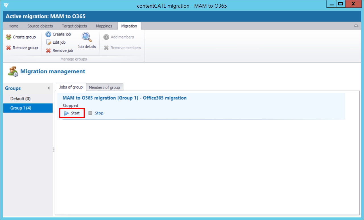364x220 pixels.
Task: Click the Edit job pencil icon
Action: tap(48, 43)
